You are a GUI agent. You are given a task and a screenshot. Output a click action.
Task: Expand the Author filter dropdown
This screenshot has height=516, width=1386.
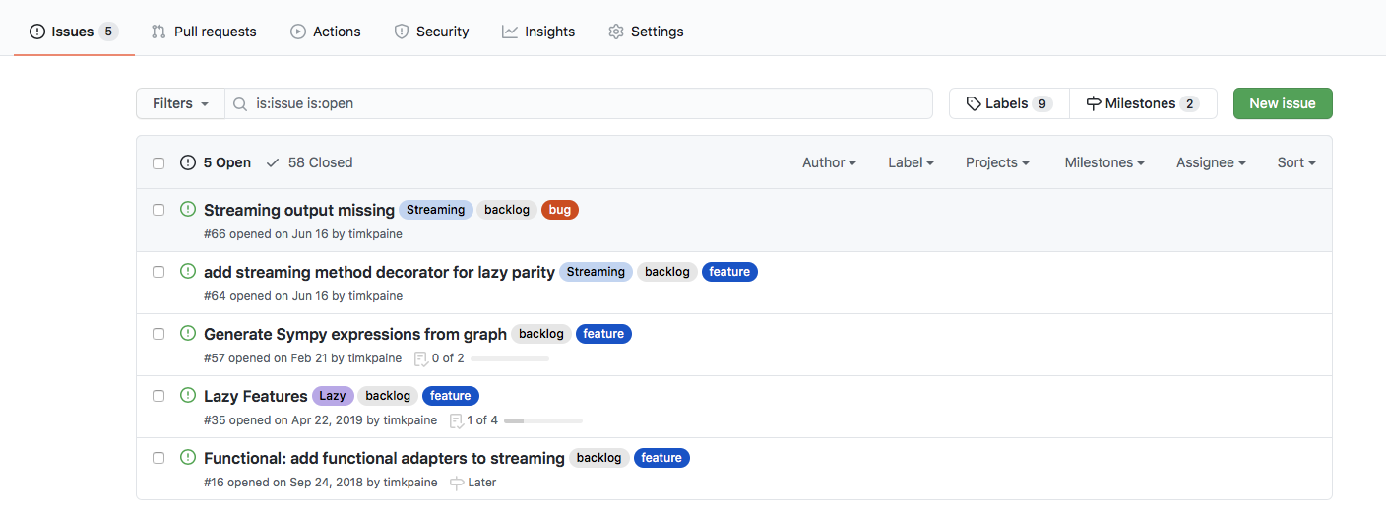[x=829, y=162]
